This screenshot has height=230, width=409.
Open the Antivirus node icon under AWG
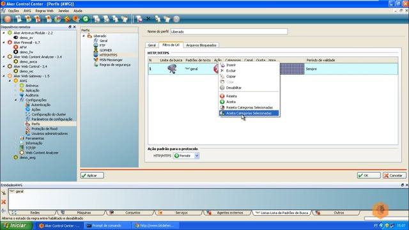(22, 86)
